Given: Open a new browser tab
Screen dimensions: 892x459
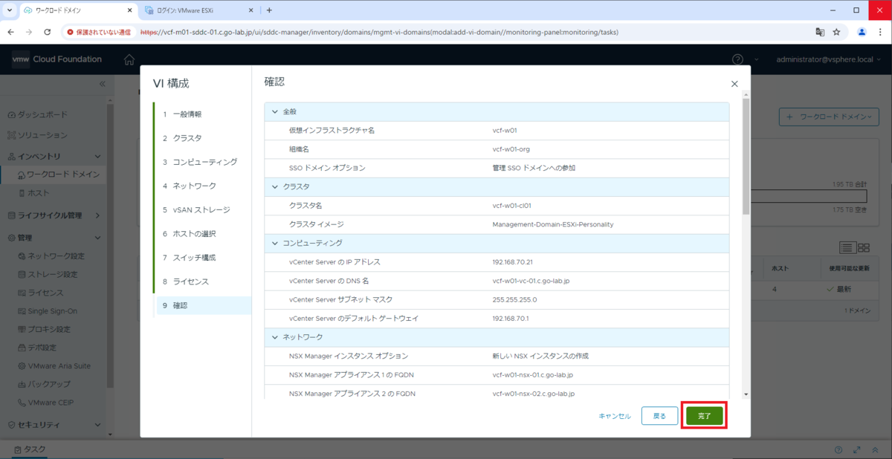Looking at the screenshot, I should tap(269, 10).
